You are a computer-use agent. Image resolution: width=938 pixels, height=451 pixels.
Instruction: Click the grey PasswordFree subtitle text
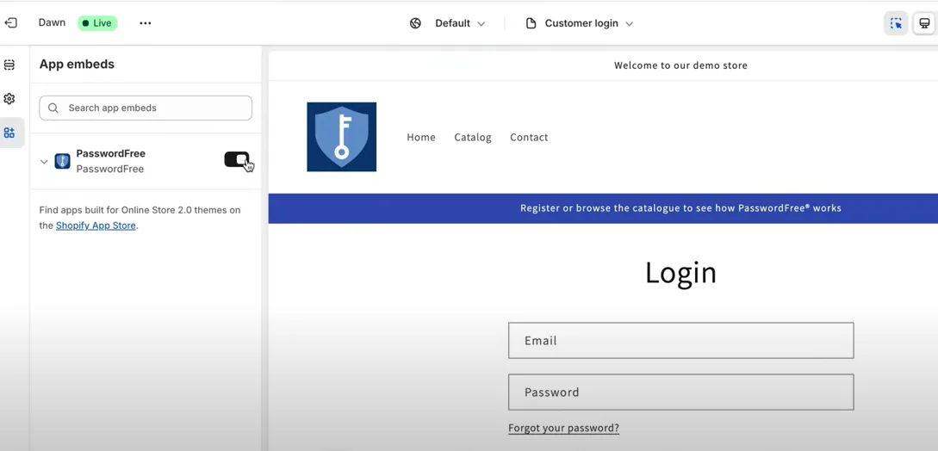point(110,169)
